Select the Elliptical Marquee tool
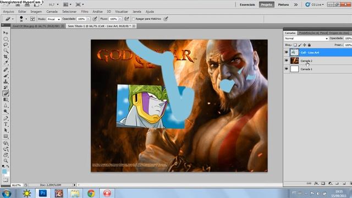The height and width of the screenshot is (198, 352). (5, 39)
